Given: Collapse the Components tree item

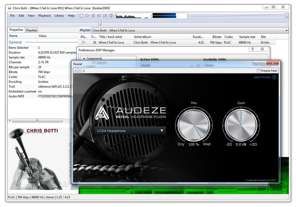Looking at the screenshot, I should [x=84, y=59].
